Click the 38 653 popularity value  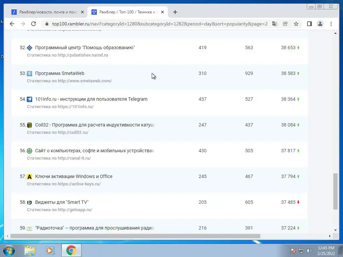point(288,48)
